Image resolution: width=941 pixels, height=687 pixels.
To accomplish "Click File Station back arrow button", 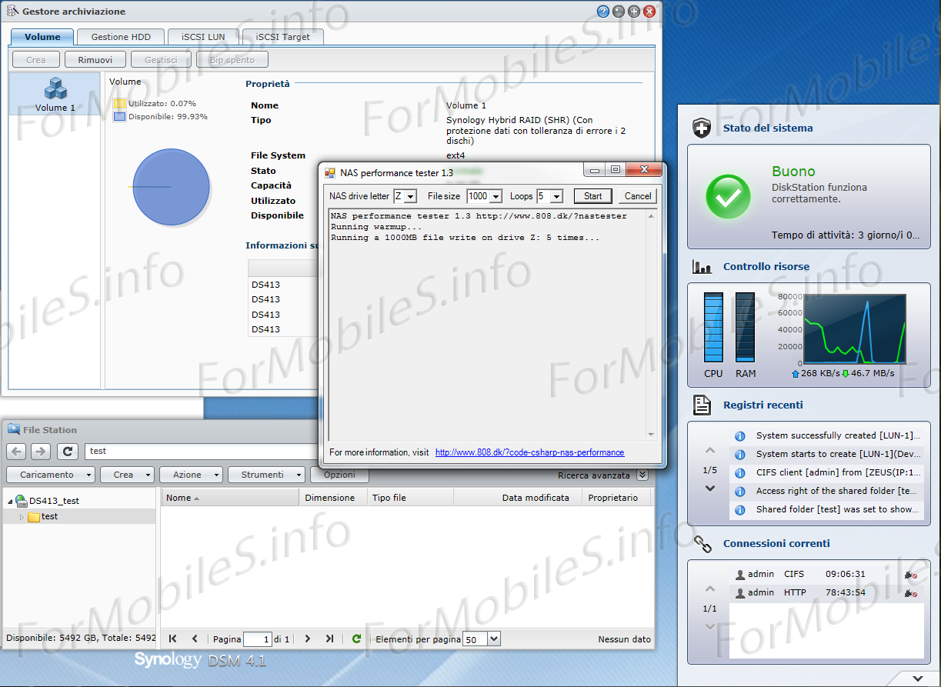I will click(x=16, y=452).
